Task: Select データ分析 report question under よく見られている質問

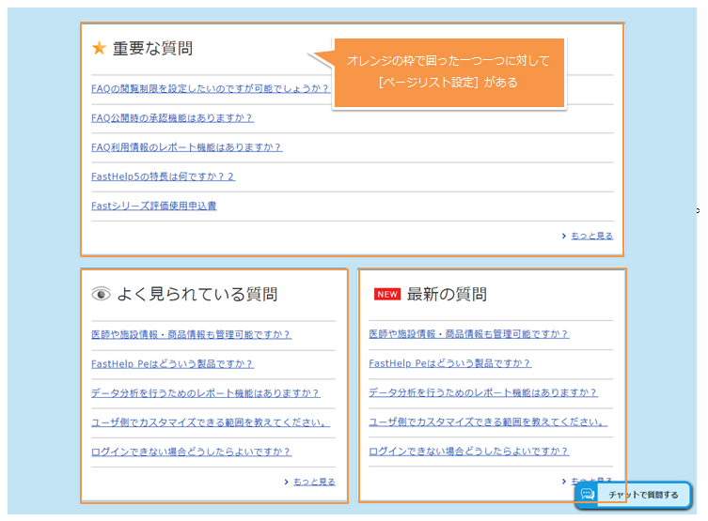Action: pos(205,393)
